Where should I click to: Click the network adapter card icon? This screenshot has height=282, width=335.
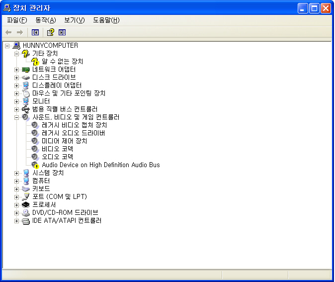point(26,70)
